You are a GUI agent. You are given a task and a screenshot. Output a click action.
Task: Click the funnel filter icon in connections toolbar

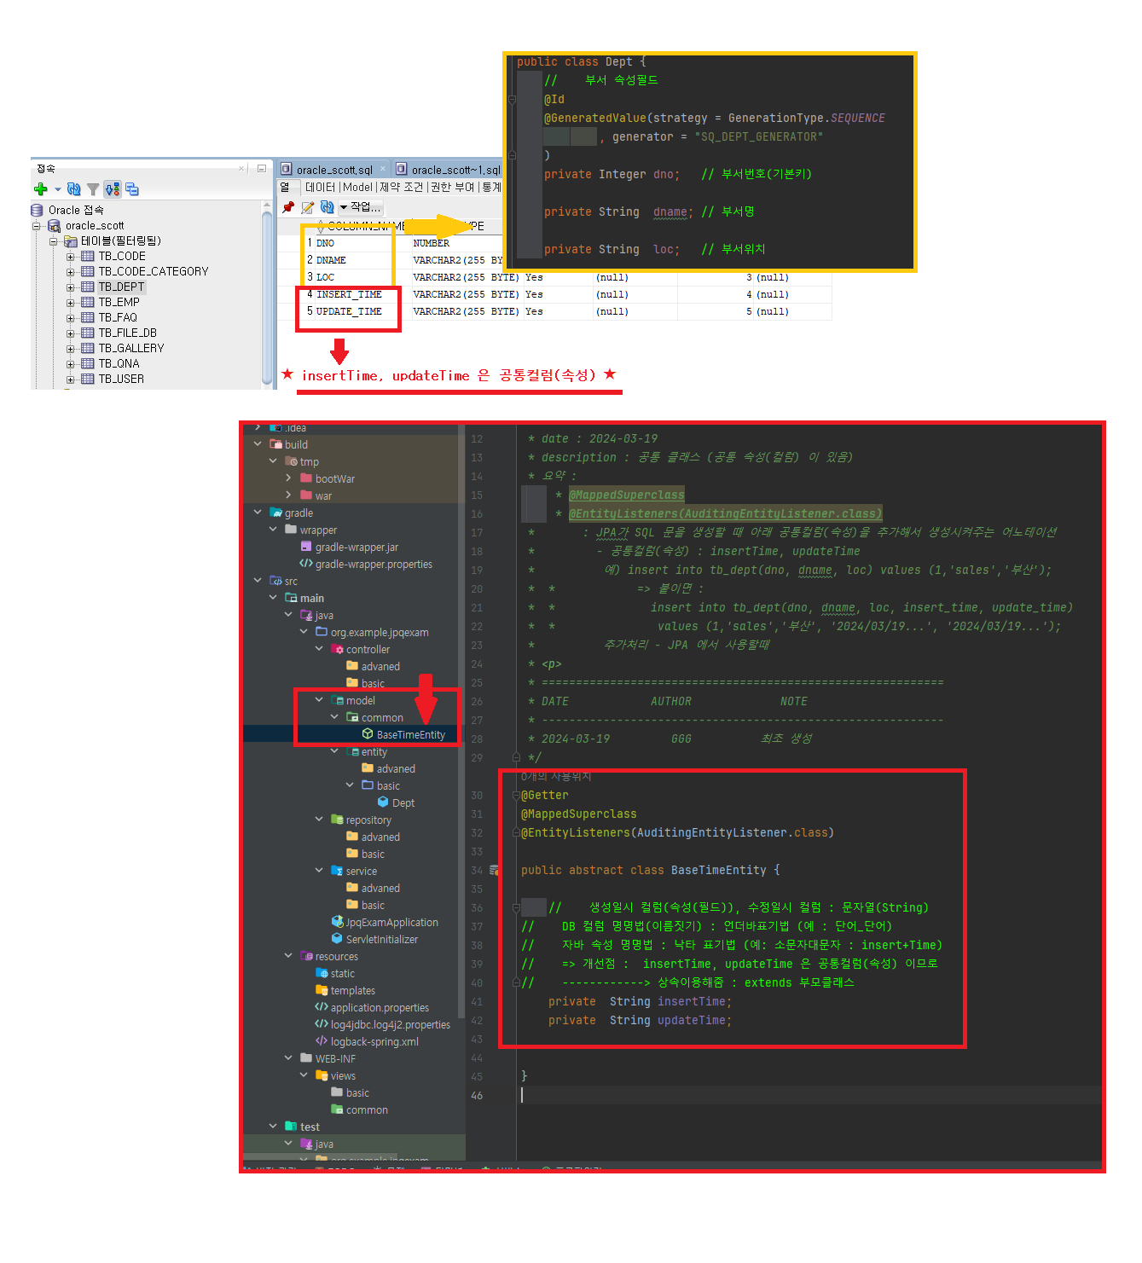coord(93,188)
